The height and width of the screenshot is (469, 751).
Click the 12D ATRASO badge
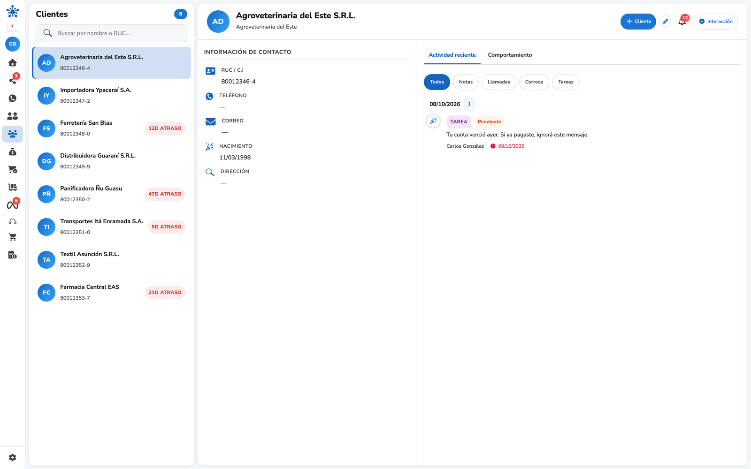coord(165,129)
